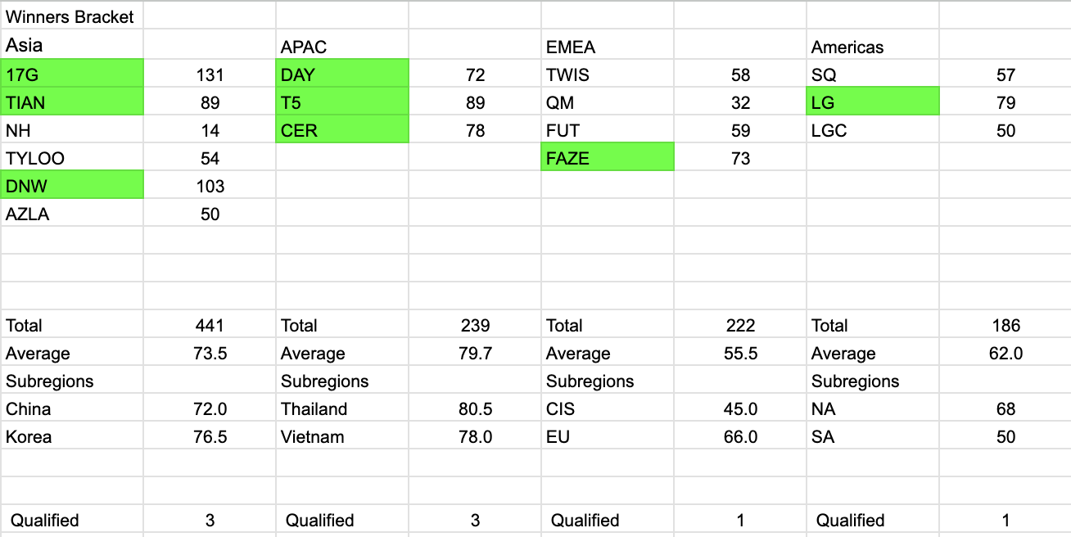The image size is (1071, 537).
Task: Click the Vietnam value cell 78.0
Action: [475, 437]
